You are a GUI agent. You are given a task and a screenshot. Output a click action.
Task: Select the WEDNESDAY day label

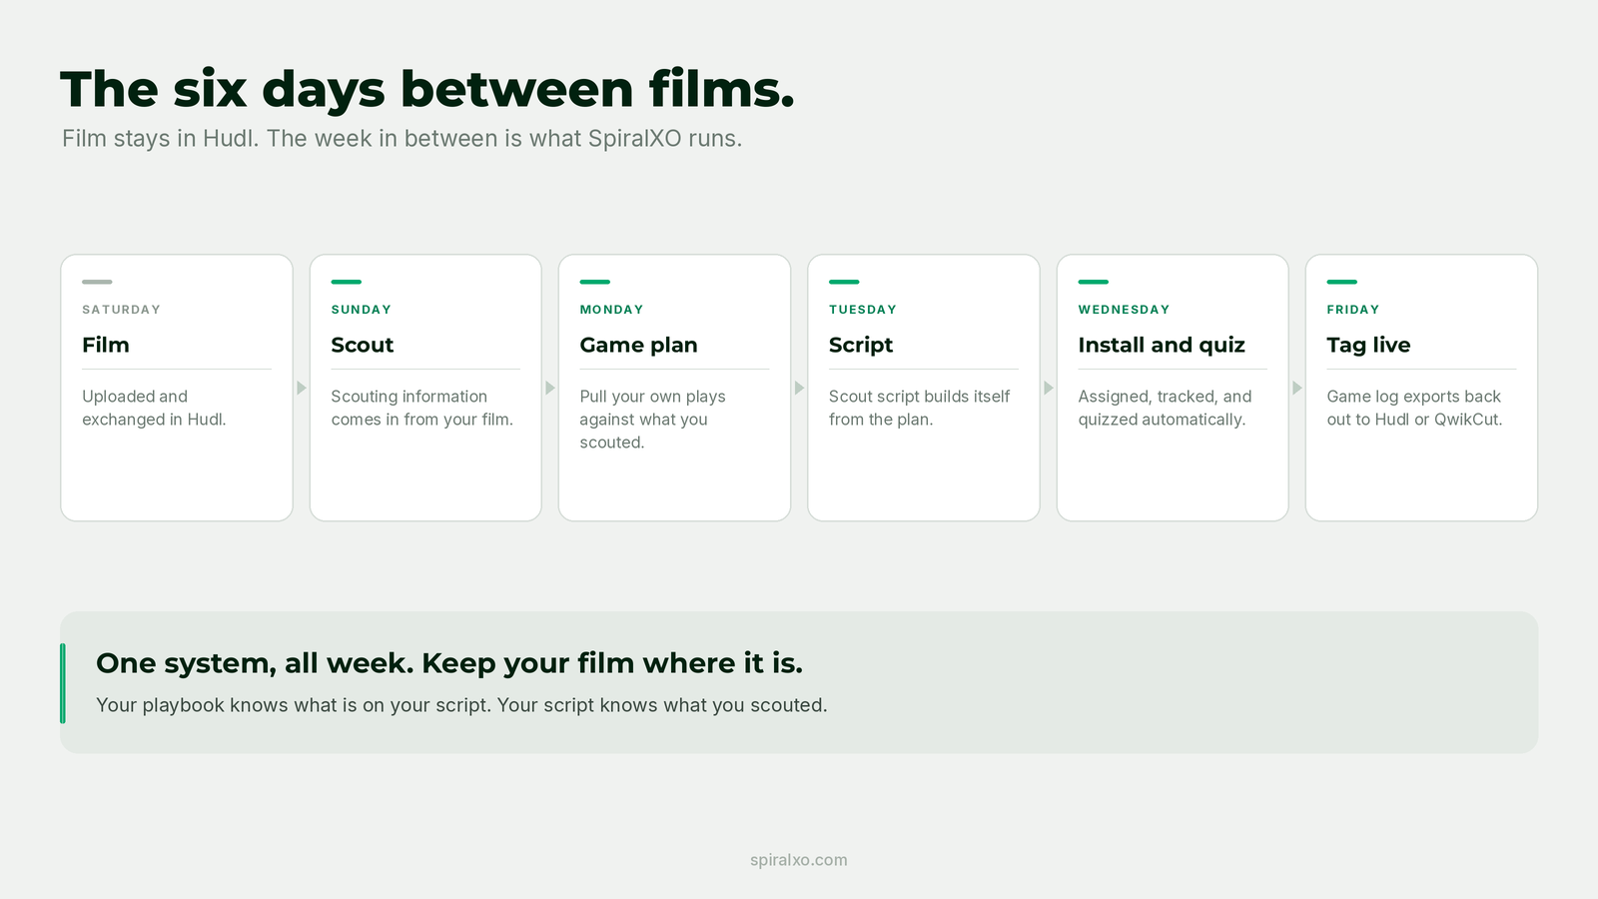[x=1124, y=310]
